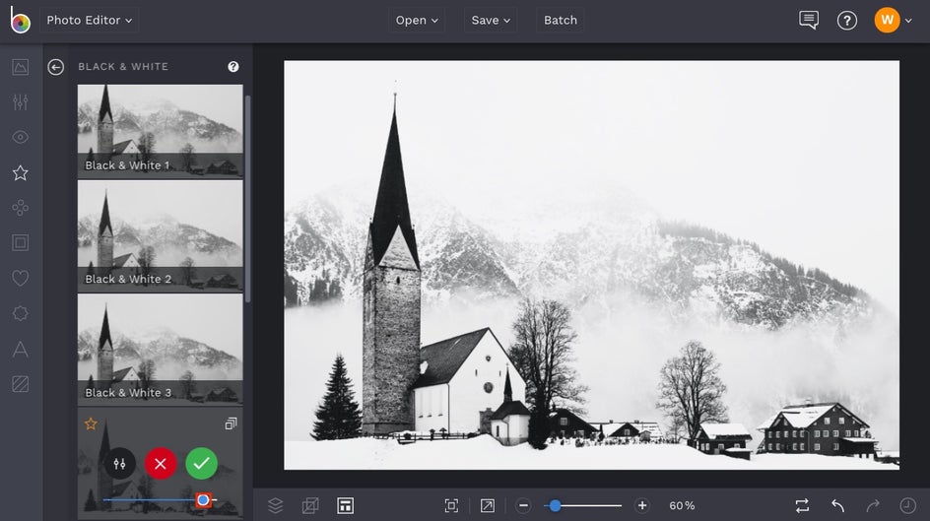Open the Open dropdown menu

(x=417, y=20)
